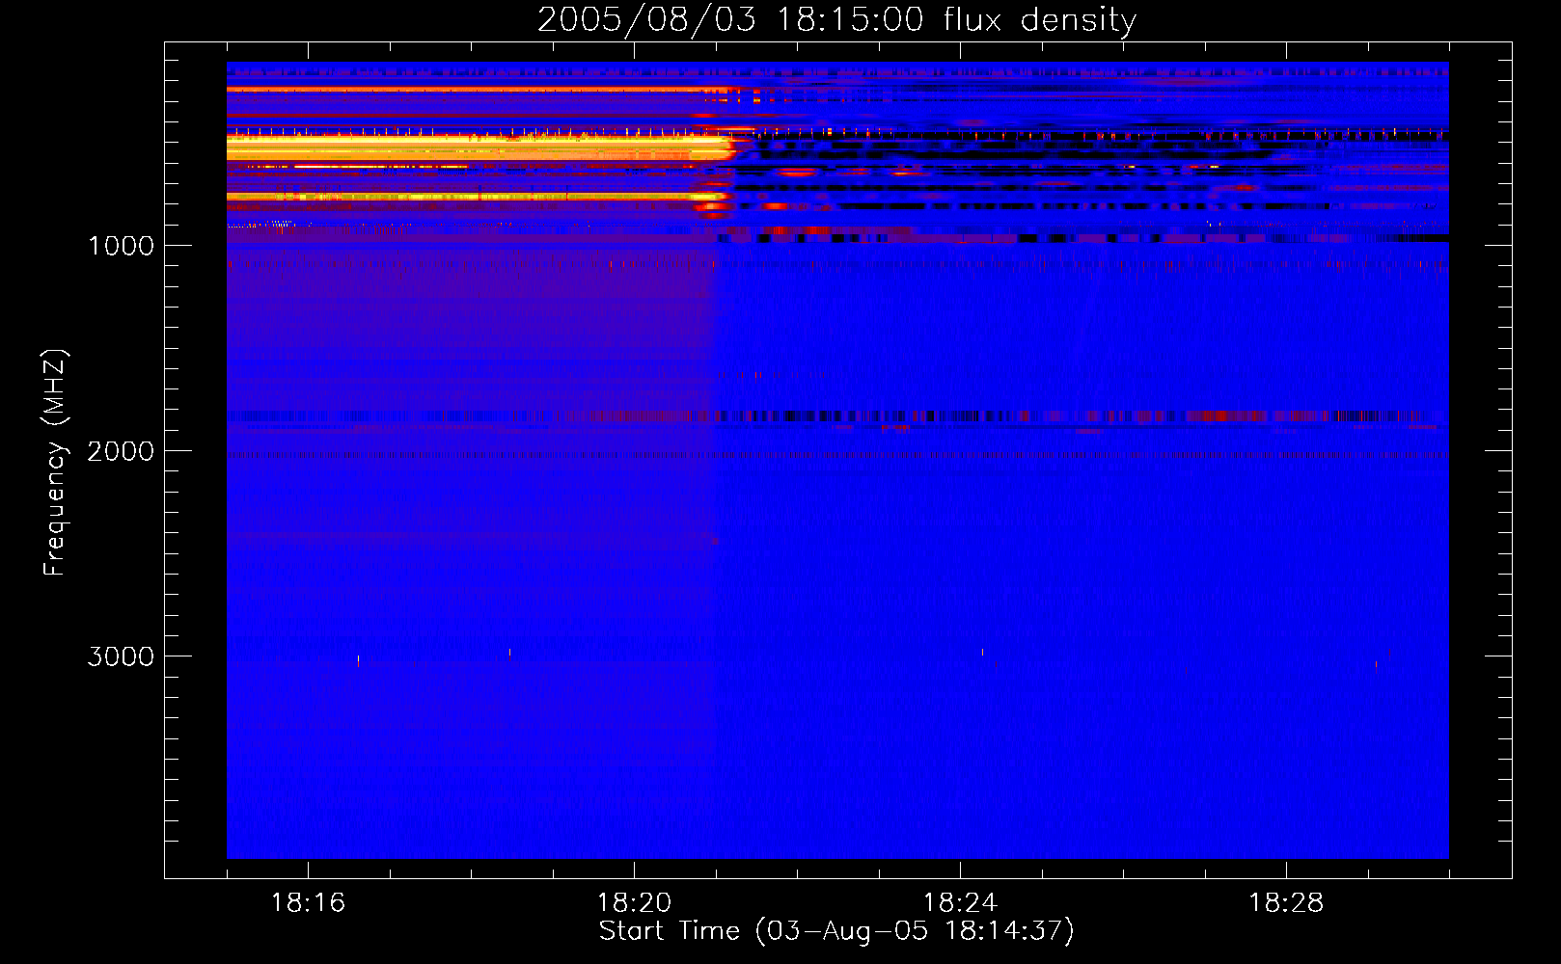The image size is (1561, 964).
Task: Click the 18:20 time tick label
Action: pyautogui.click(x=634, y=903)
